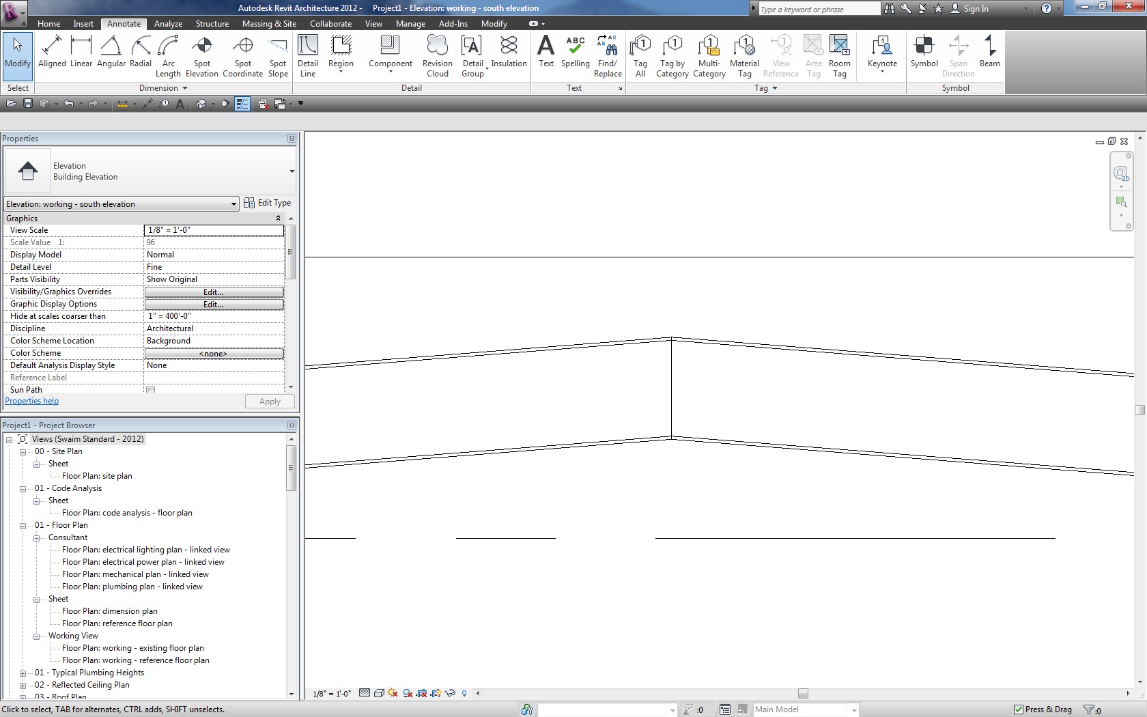
Task: Select the Spot Coordinate tool
Action: (x=243, y=57)
